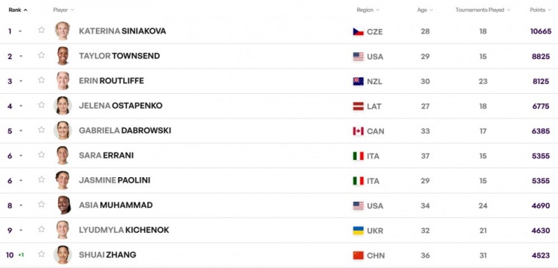This screenshot has height=268, width=558.
Task: Open the Player column sort dropdown
Action: 64,10
